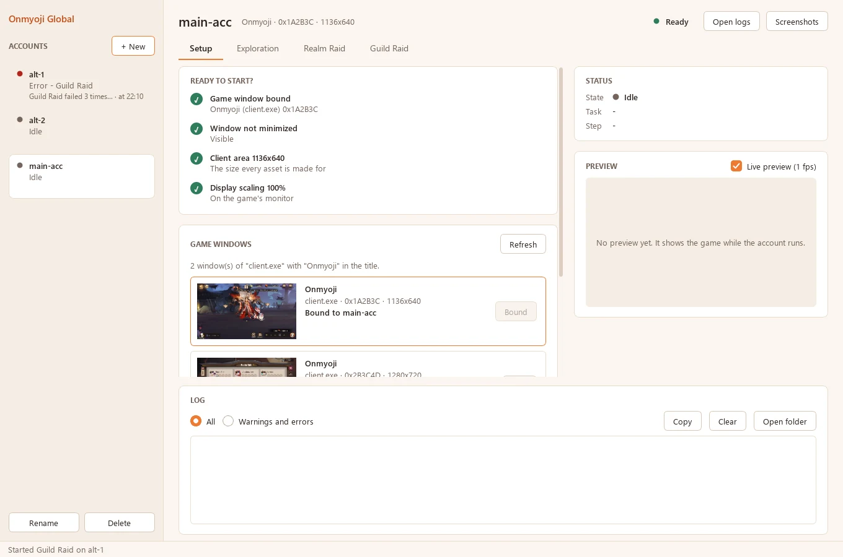Screen dimensions: 843x557
Task: Click the 'Bound to main-acc' label
Action: pyautogui.click(x=341, y=313)
